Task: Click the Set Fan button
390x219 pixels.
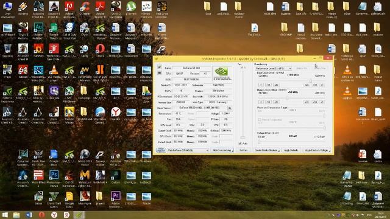Action: pos(243,150)
